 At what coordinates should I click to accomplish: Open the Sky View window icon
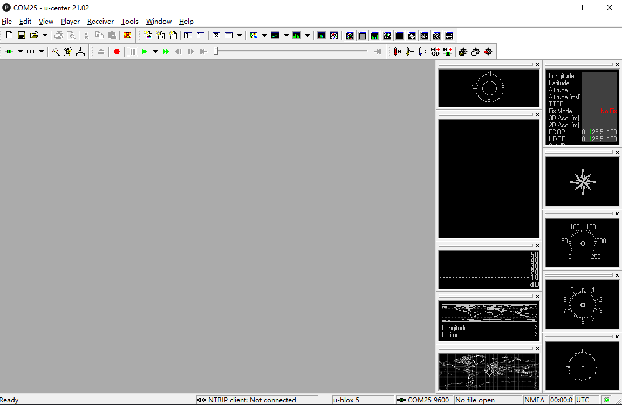coord(334,35)
